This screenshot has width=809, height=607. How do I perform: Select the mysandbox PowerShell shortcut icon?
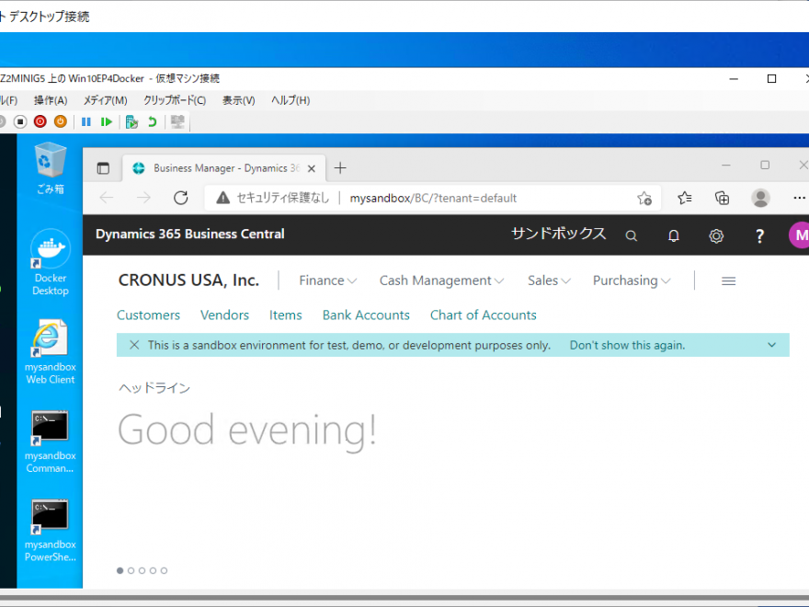(51, 531)
